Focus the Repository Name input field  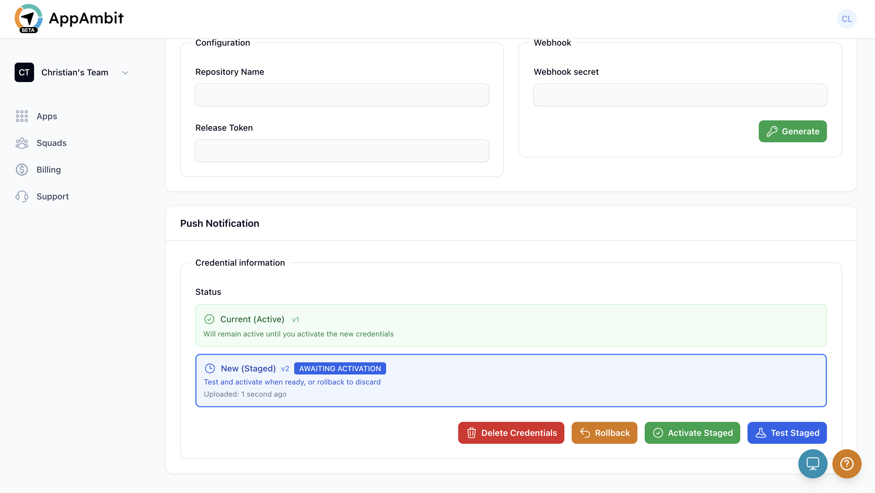point(342,95)
